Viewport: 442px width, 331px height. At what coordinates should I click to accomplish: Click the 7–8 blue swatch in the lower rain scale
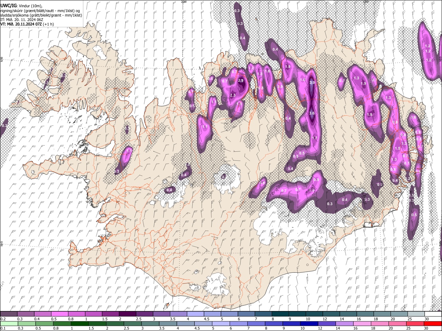pos(256,323)
